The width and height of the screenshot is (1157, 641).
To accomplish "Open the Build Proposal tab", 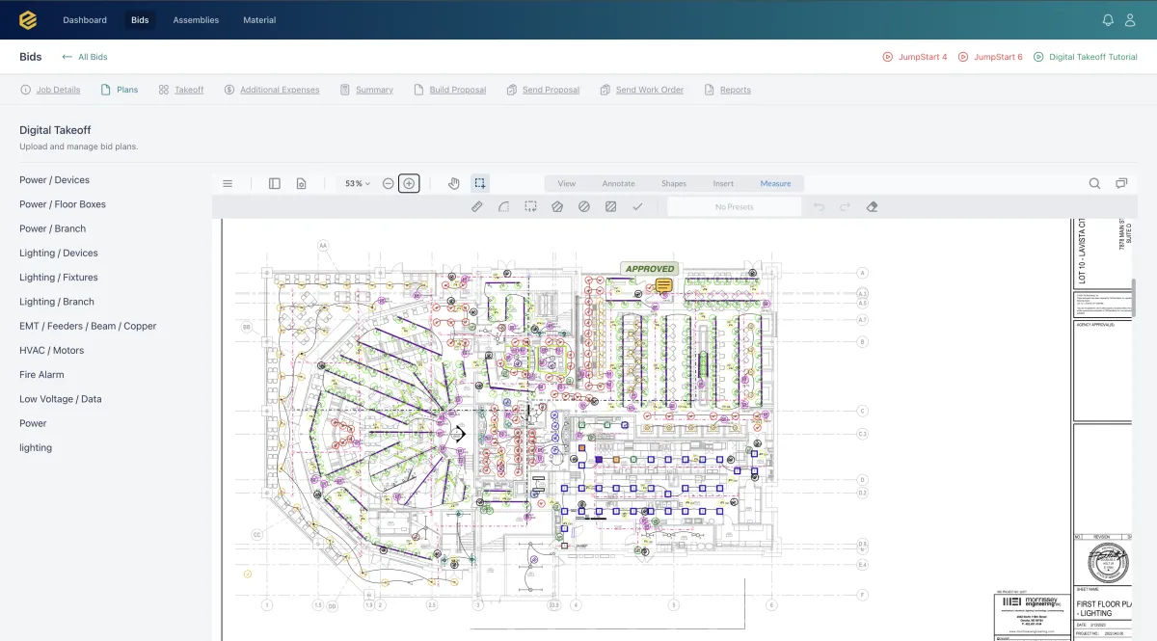I will pyautogui.click(x=450, y=90).
